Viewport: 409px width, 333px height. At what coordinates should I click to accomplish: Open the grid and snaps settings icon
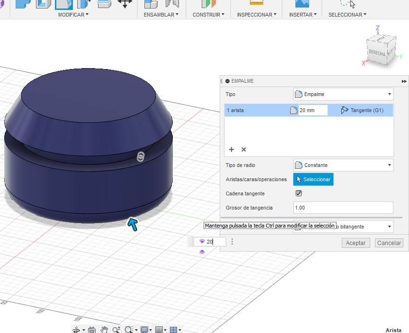point(159,329)
